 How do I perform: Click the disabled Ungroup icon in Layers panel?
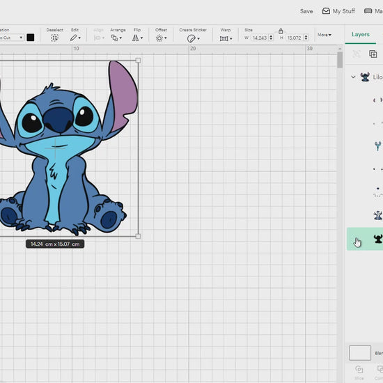[x=357, y=54]
